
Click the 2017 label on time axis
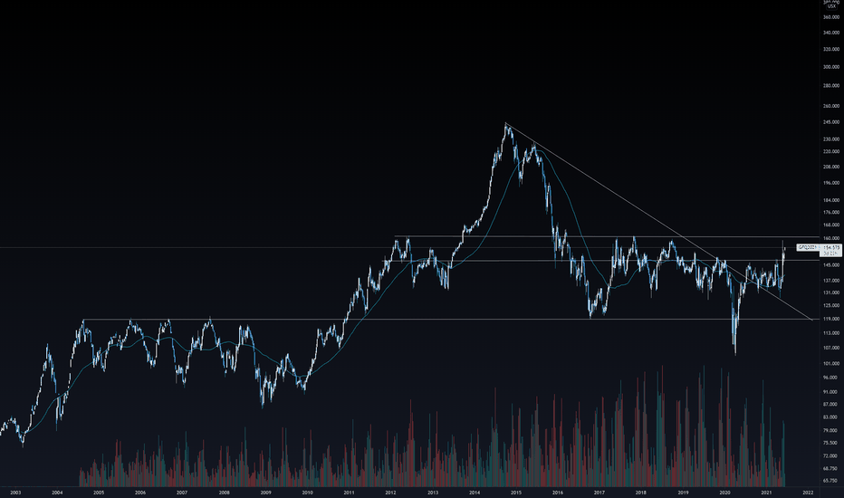[x=599, y=493]
